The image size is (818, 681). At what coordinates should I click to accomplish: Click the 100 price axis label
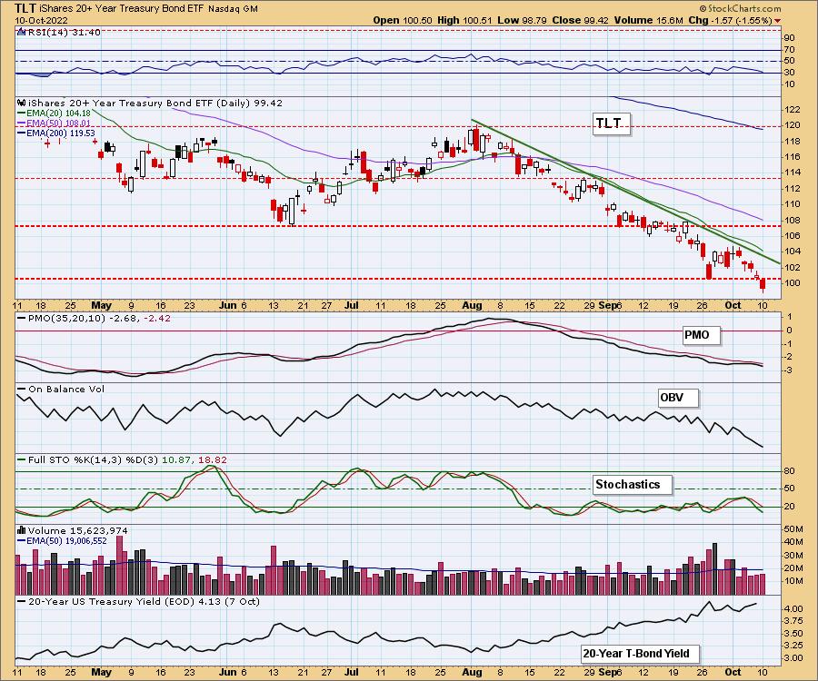[x=792, y=283]
